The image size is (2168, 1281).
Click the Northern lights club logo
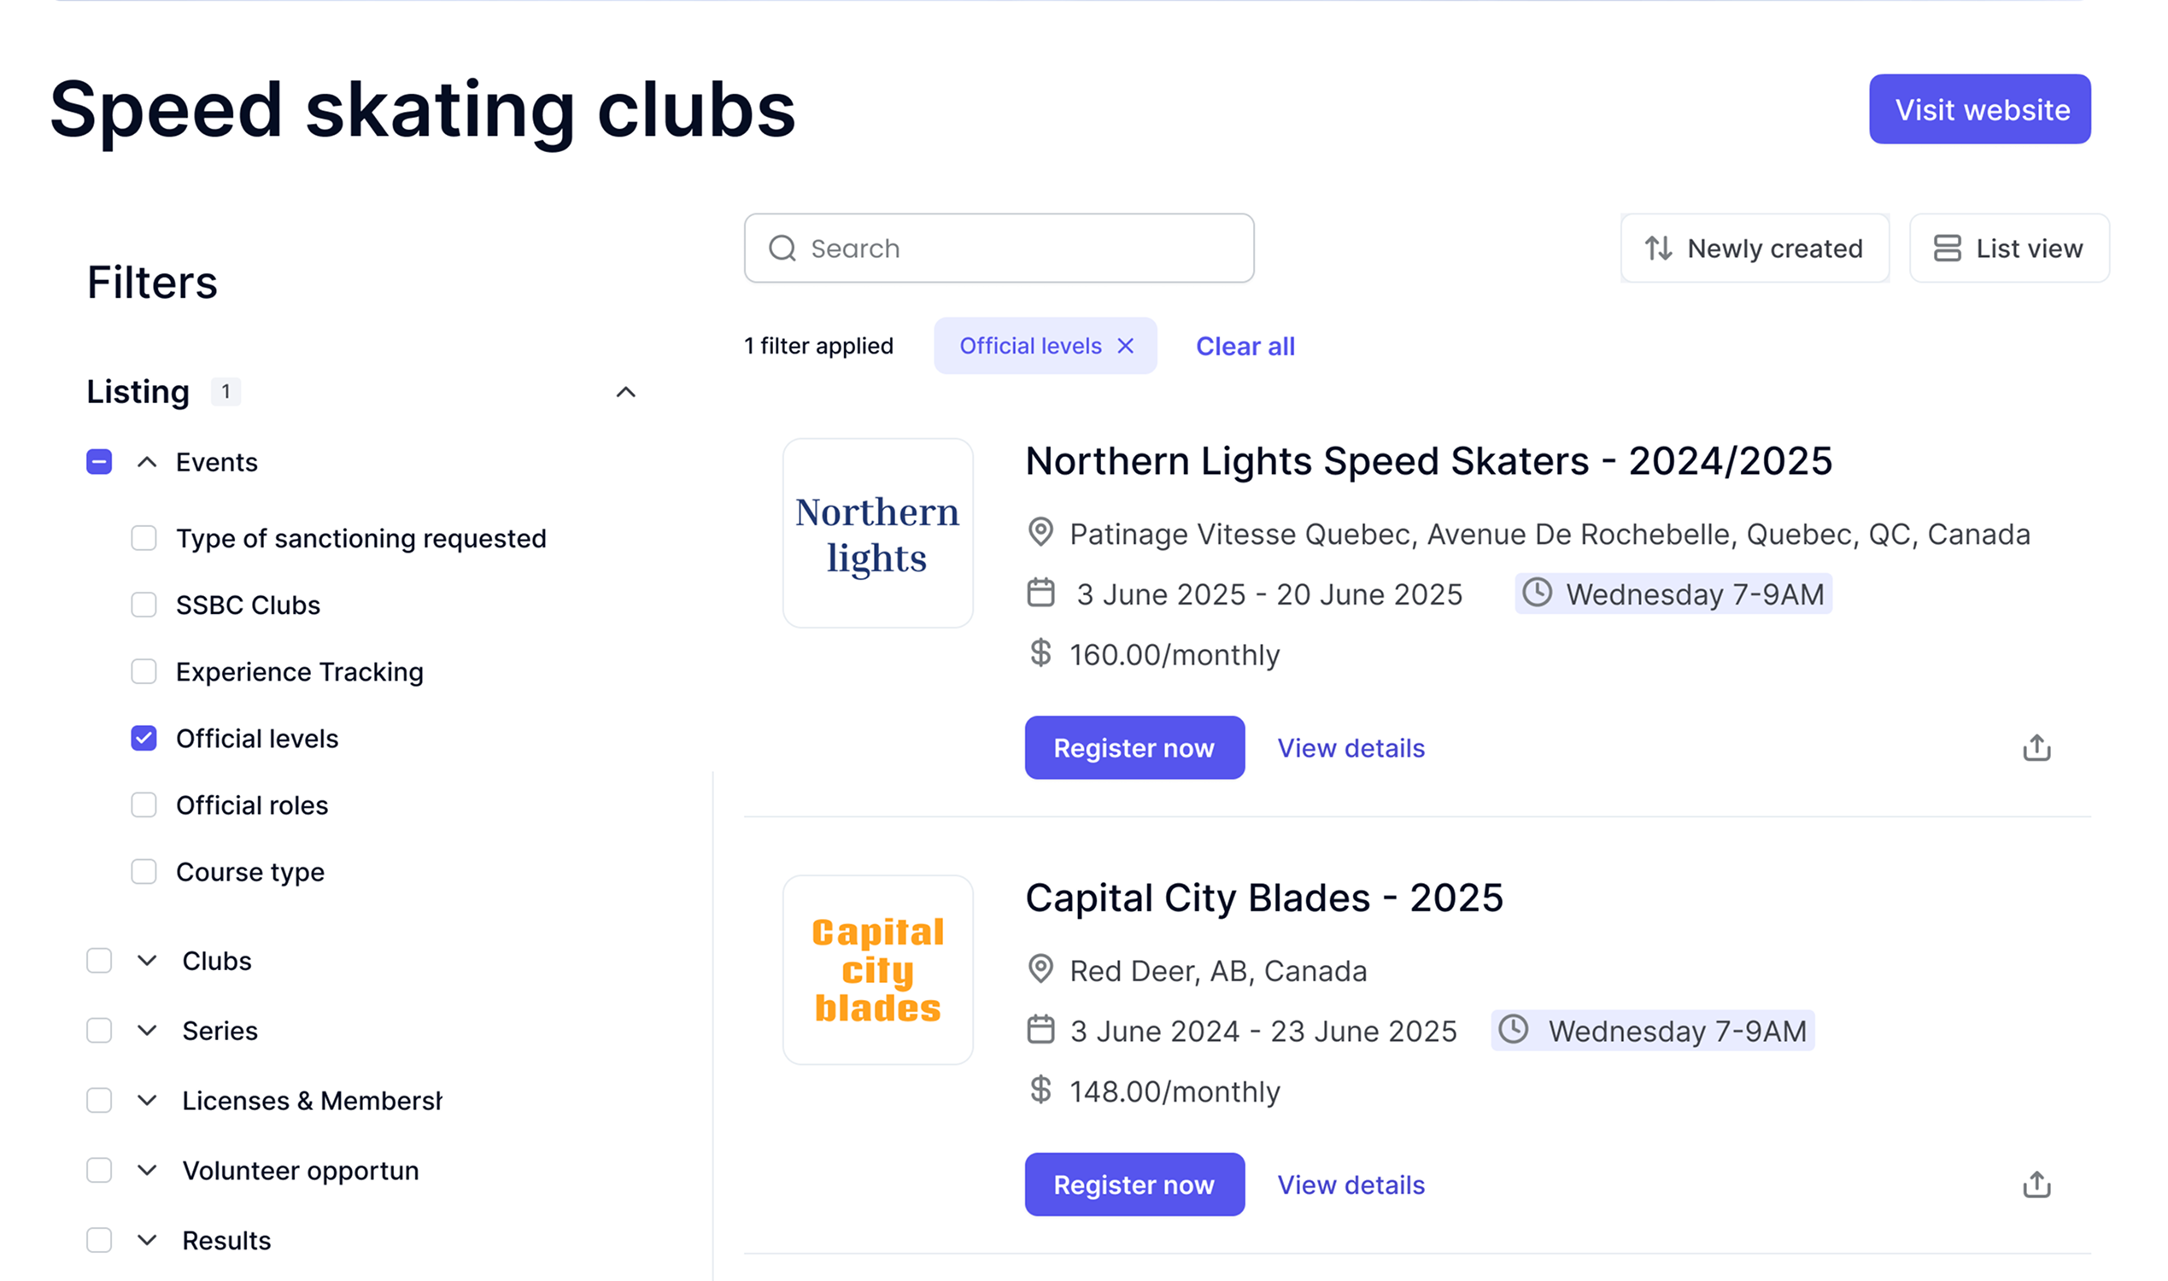877,534
